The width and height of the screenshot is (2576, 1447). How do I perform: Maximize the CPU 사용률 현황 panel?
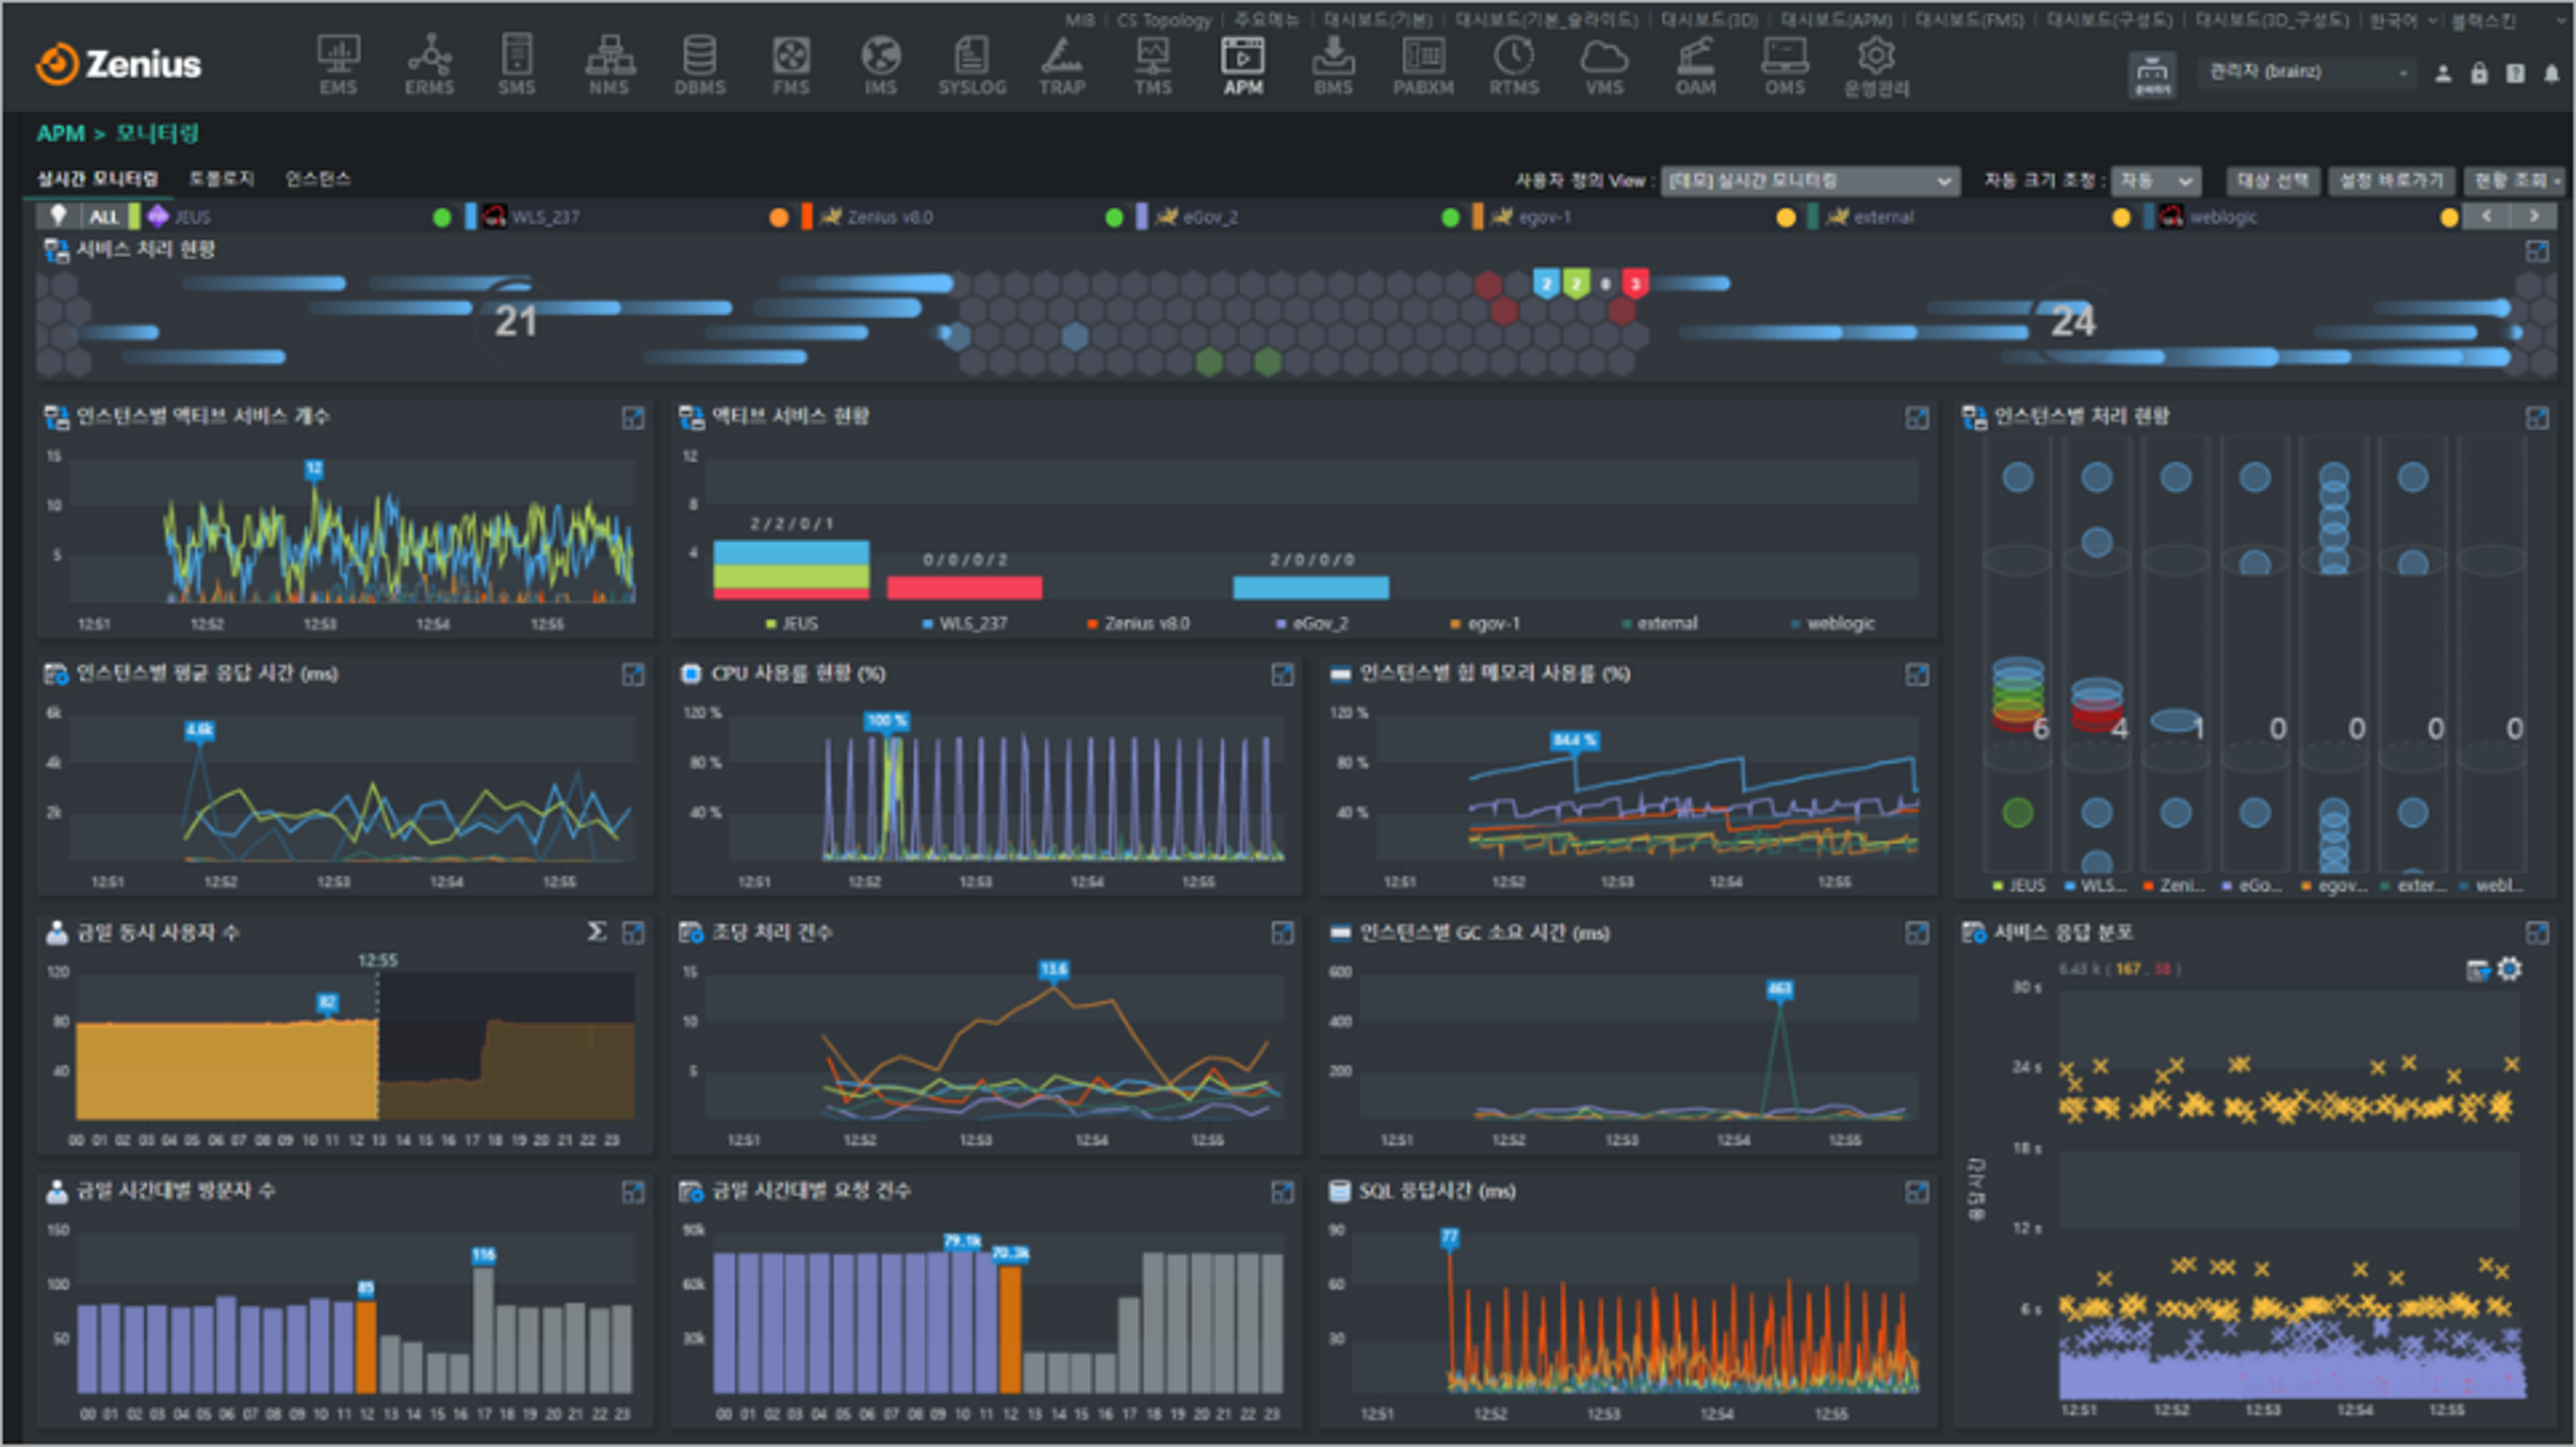[1282, 674]
